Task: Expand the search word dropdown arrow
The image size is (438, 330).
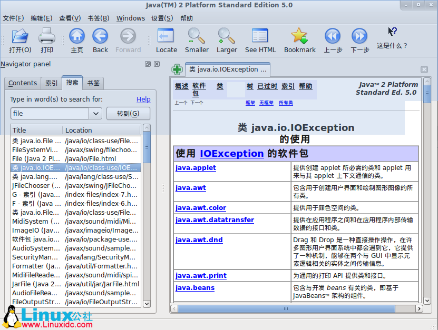Action: pos(95,114)
